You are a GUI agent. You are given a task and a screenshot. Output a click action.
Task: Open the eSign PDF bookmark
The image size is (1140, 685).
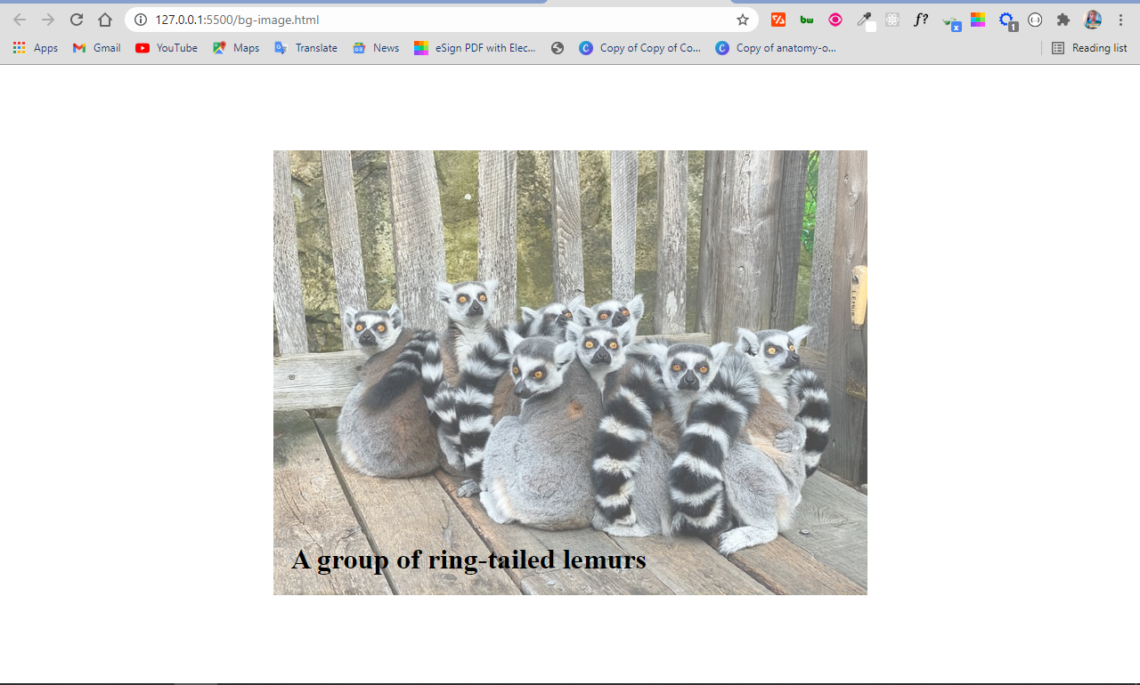(x=476, y=48)
